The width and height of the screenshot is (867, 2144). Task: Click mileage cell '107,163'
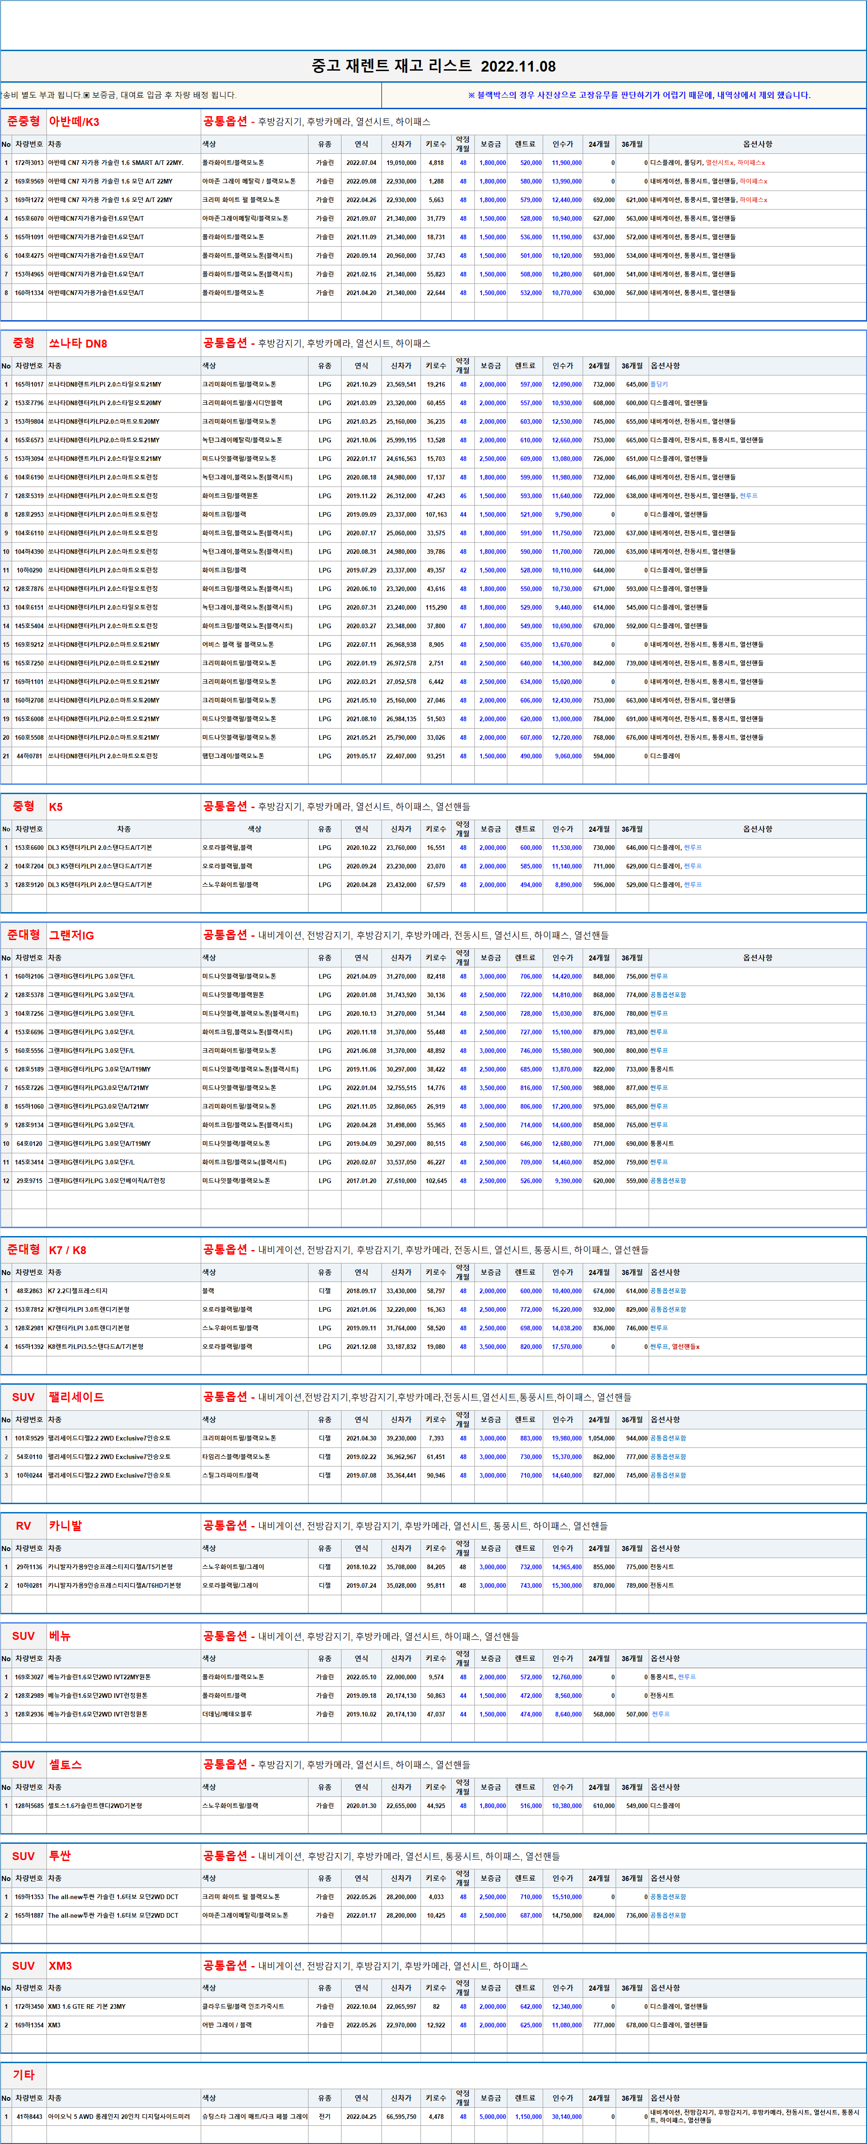click(436, 514)
